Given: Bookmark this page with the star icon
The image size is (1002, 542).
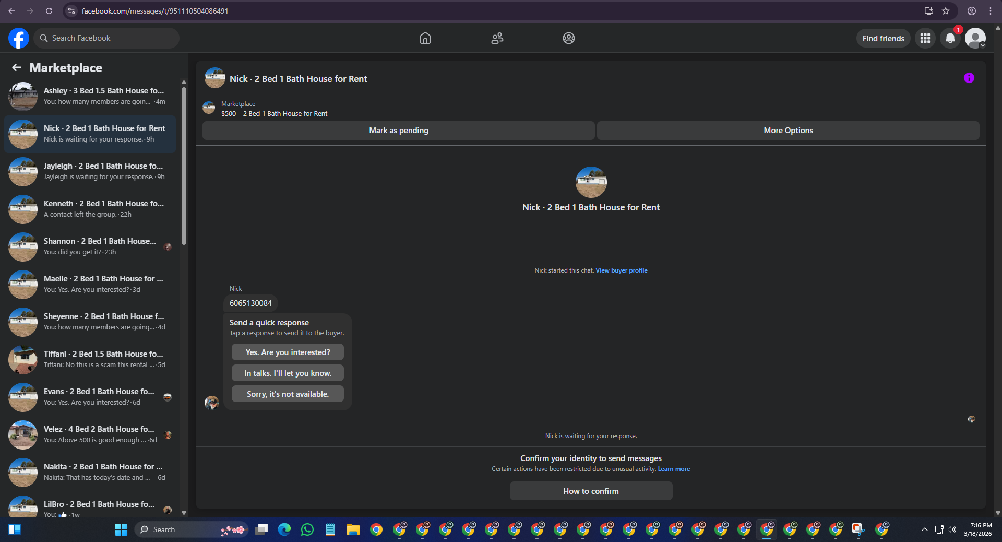Looking at the screenshot, I should (x=946, y=11).
